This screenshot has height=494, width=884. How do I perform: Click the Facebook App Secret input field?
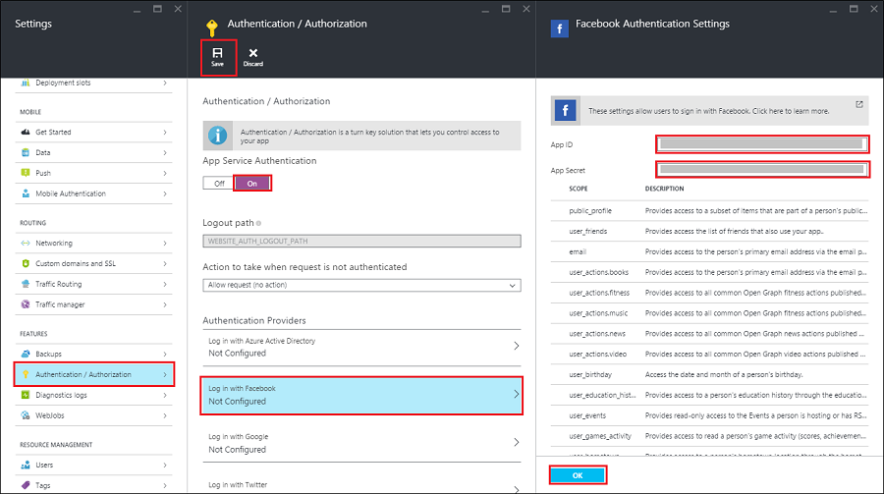(x=762, y=169)
